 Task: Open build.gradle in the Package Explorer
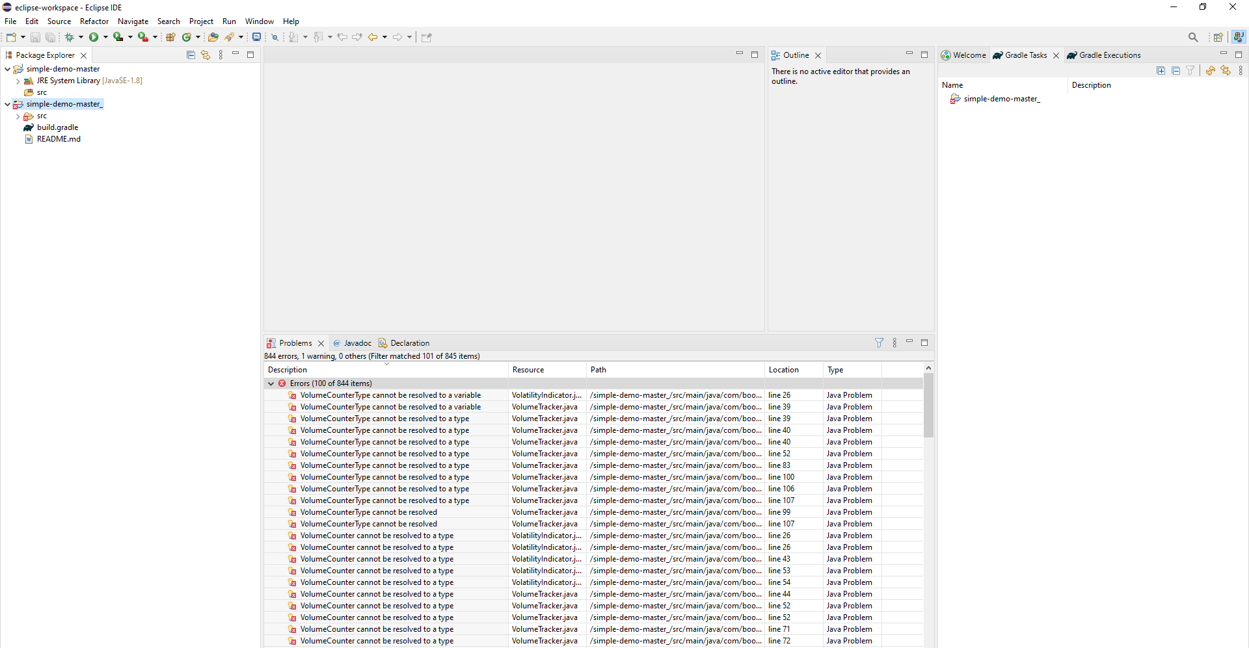point(57,127)
